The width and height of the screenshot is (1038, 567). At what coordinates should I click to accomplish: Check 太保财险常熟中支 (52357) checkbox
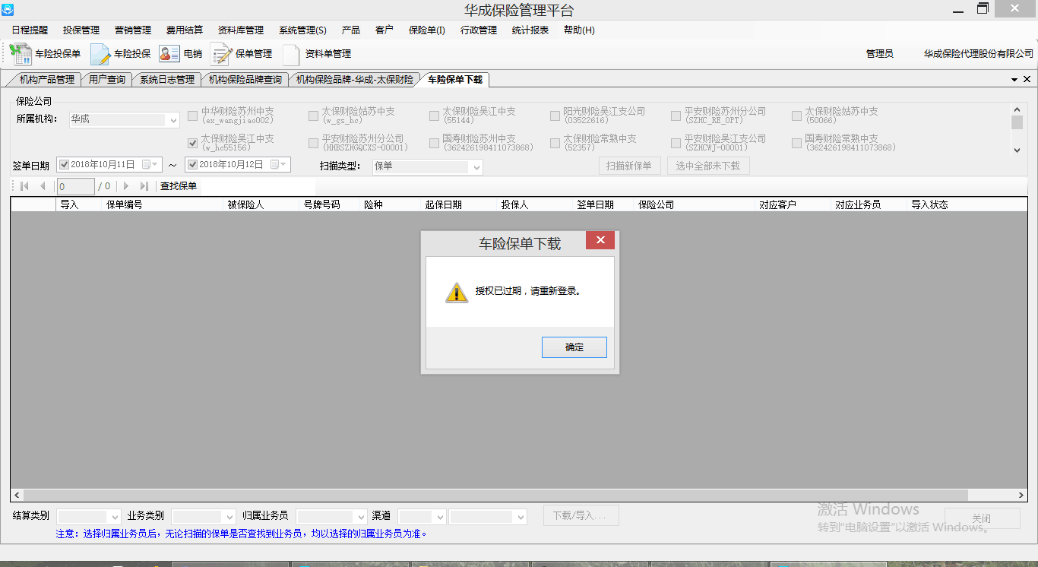(x=555, y=143)
